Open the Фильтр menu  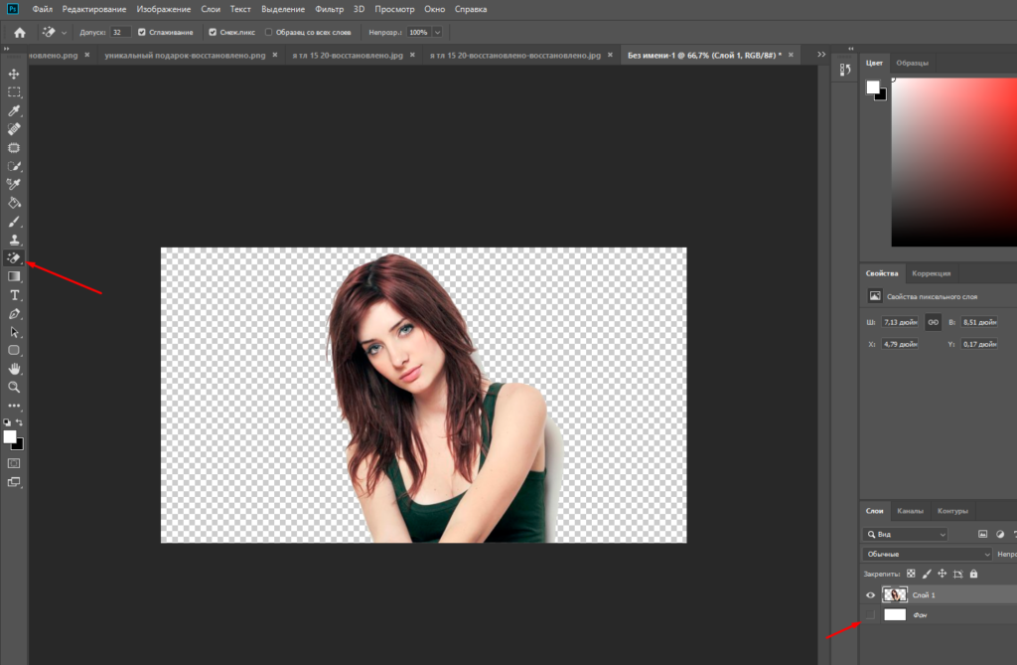[329, 9]
